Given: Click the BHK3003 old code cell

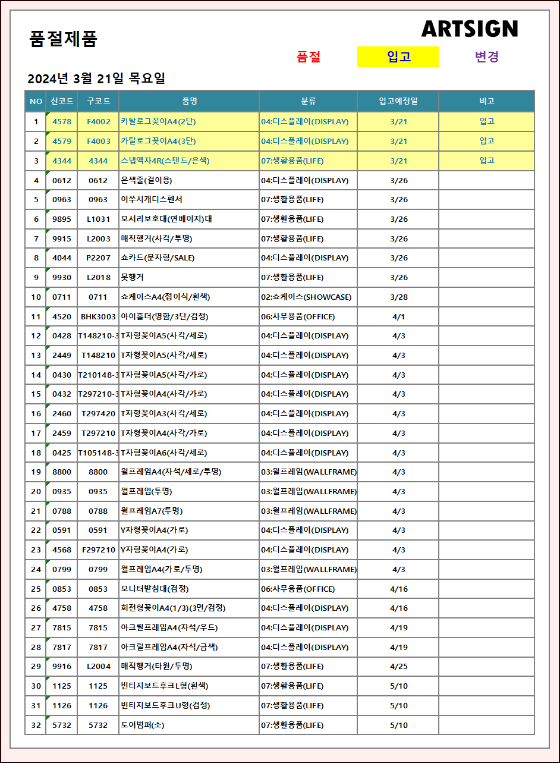Looking at the screenshot, I should [x=98, y=317].
